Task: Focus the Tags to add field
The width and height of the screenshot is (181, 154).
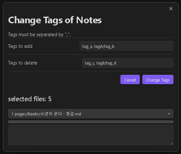Action: [126, 46]
